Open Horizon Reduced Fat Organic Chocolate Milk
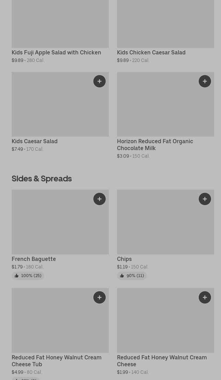The width and height of the screenshot is (221, 380). pos(155,145)
